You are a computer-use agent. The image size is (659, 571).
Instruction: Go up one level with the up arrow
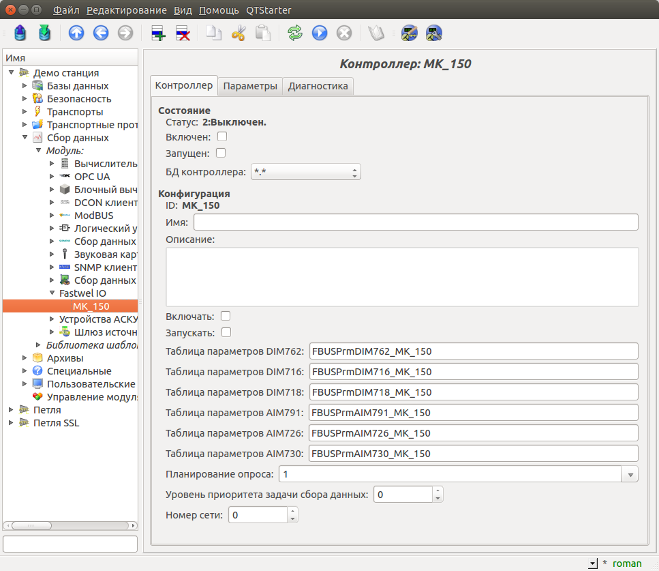point(76,33)
